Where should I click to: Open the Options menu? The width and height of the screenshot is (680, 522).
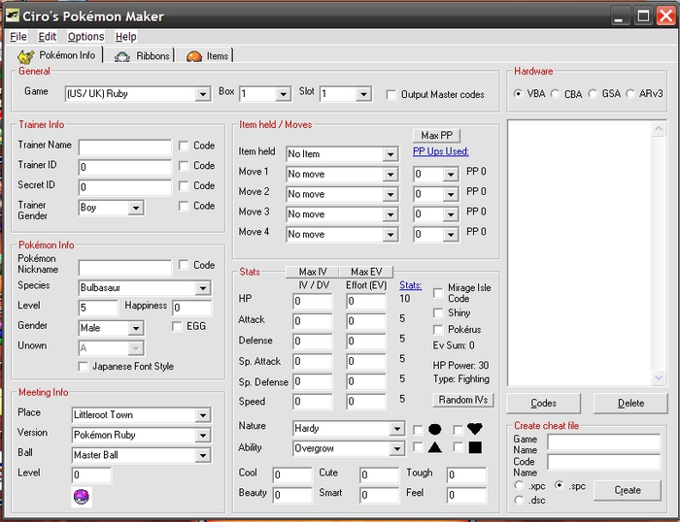tap(85, 37)
